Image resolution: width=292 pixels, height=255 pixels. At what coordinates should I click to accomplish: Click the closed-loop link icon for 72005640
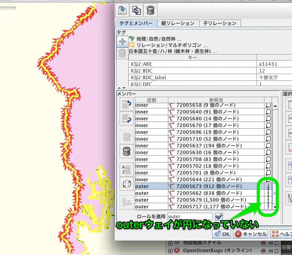268,112
